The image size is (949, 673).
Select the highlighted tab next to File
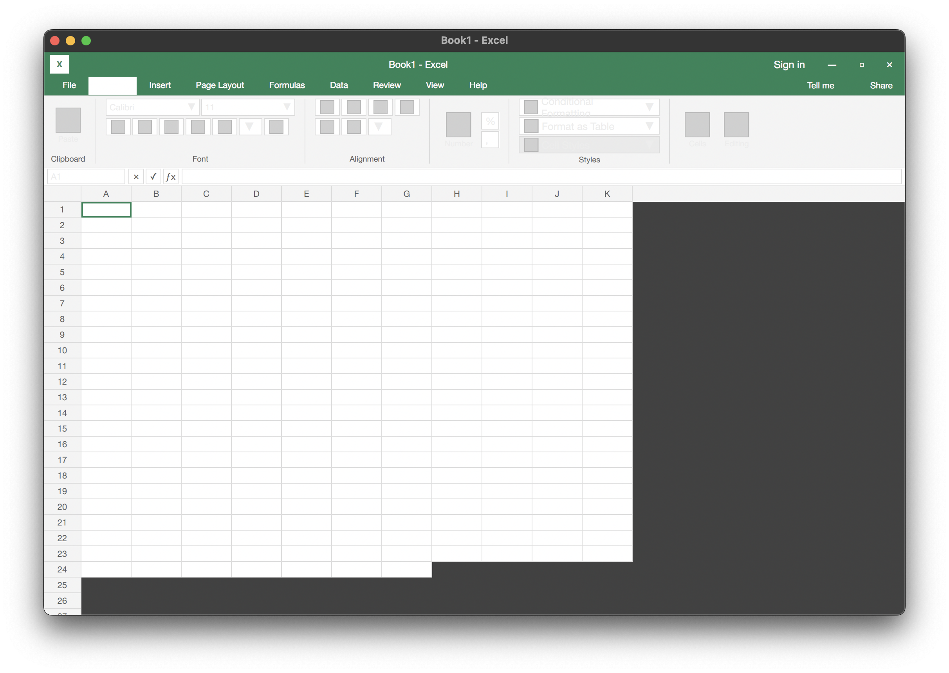(x=112, y=85)
